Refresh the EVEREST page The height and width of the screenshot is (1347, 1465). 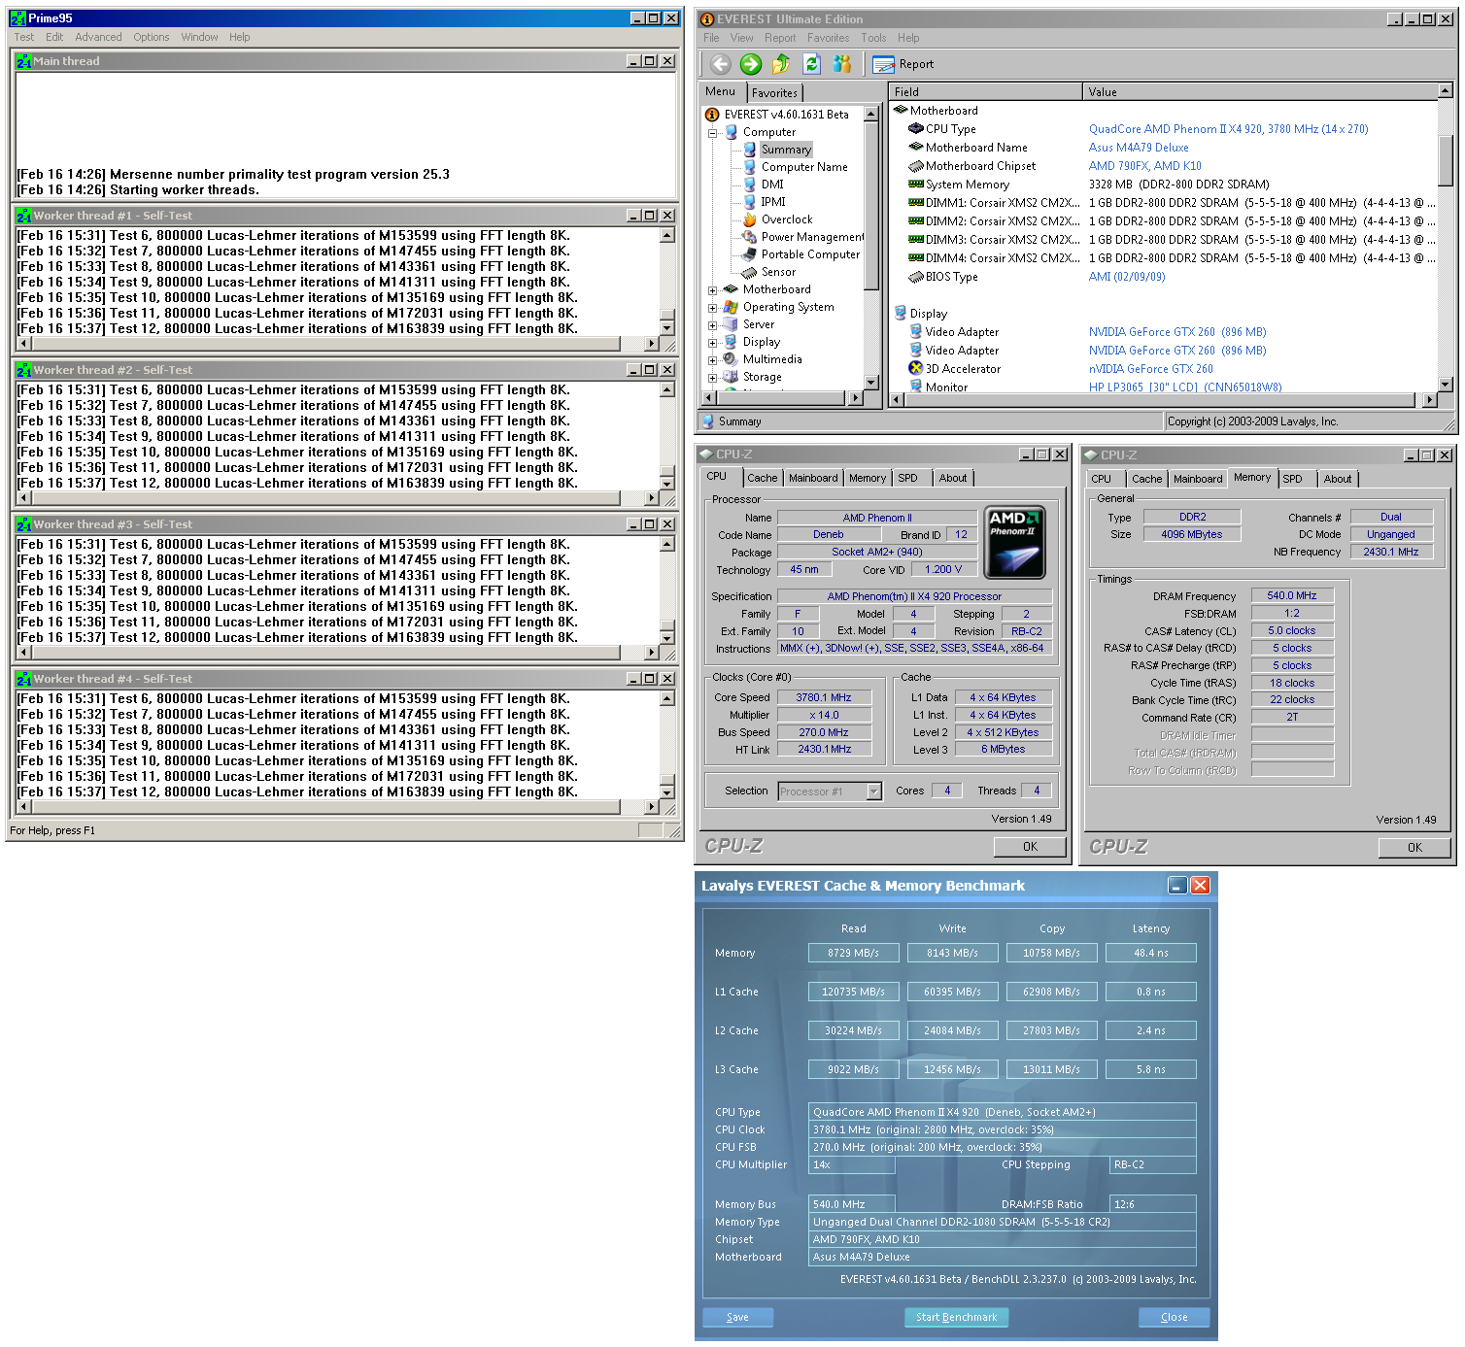point(812,64)
